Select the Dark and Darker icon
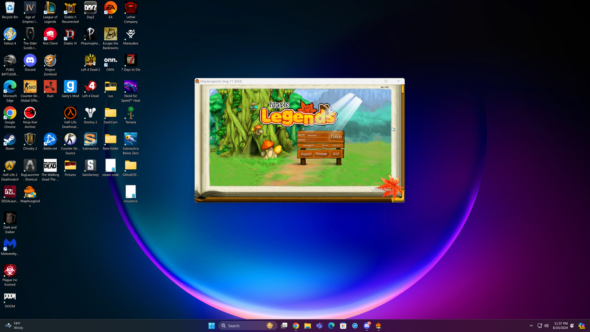 pyautogui.click(x=10, y=223)
